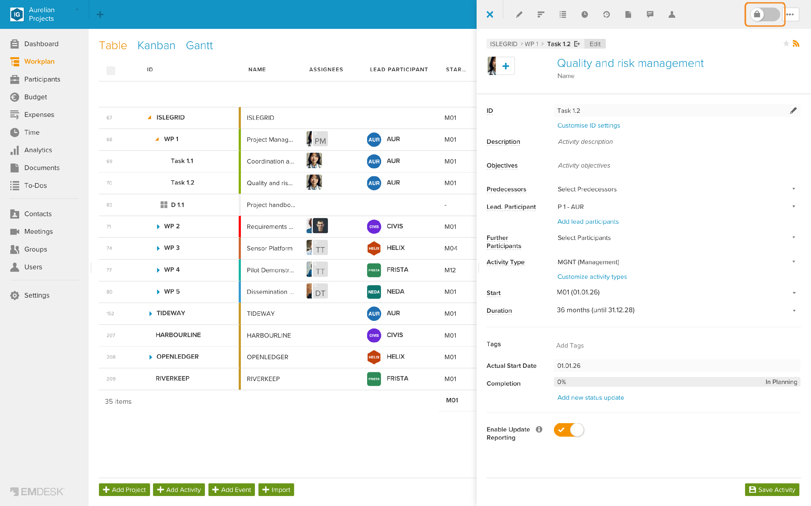
Task: Click the Save Activity button
Action: [772, 490]
